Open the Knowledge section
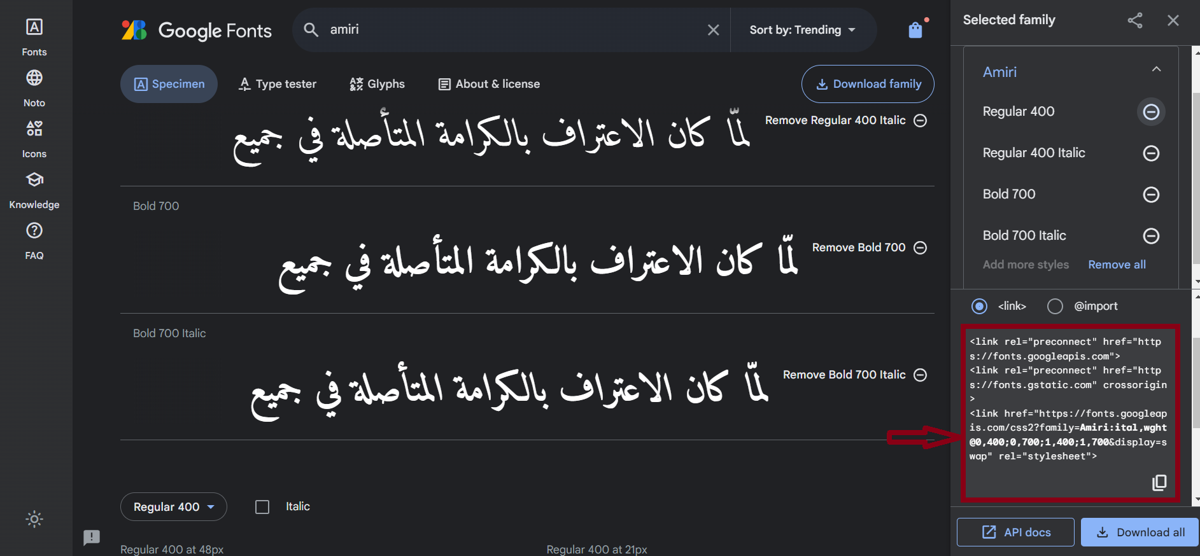The width and height of the screenshot is (1200, 556). click(34, 190)
